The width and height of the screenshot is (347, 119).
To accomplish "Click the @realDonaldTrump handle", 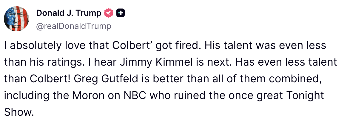I will click(x=74, y=26).
